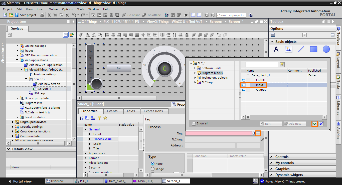Click the Delete (X) toolbar icon
Screen dimensions: 342x185
pos(67,15)
